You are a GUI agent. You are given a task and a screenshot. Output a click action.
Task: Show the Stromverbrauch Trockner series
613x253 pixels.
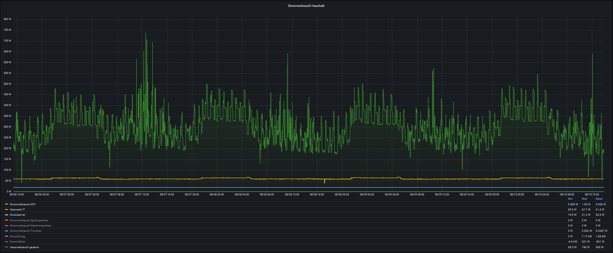[x=26, y=231]
